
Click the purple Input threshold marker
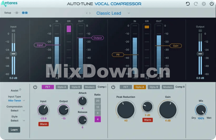tap(40, 45)
